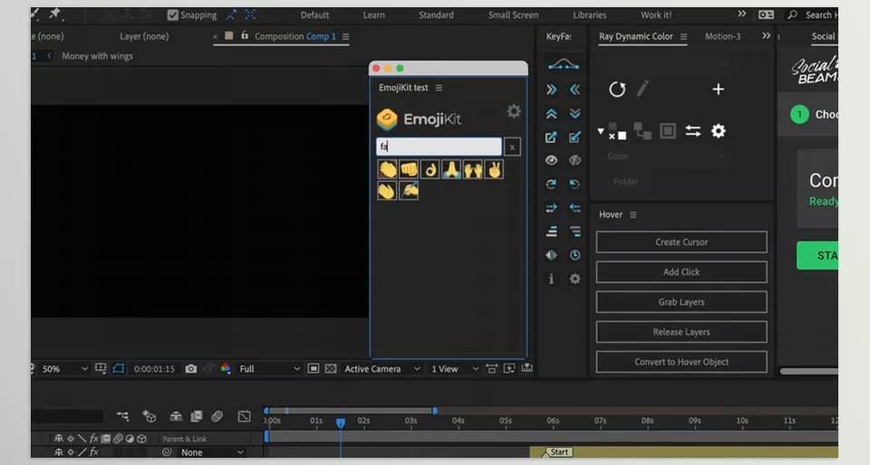The height and width of the screenshot is (465, 870).
Task: Switch to the Libraries workspace
Action: 589,15
